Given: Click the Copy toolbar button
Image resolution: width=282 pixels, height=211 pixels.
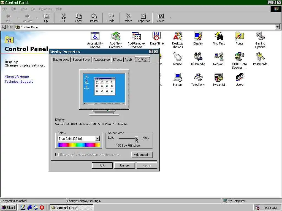Looking at the screenshot, I should pyautogui.click(x=78, y=18).
